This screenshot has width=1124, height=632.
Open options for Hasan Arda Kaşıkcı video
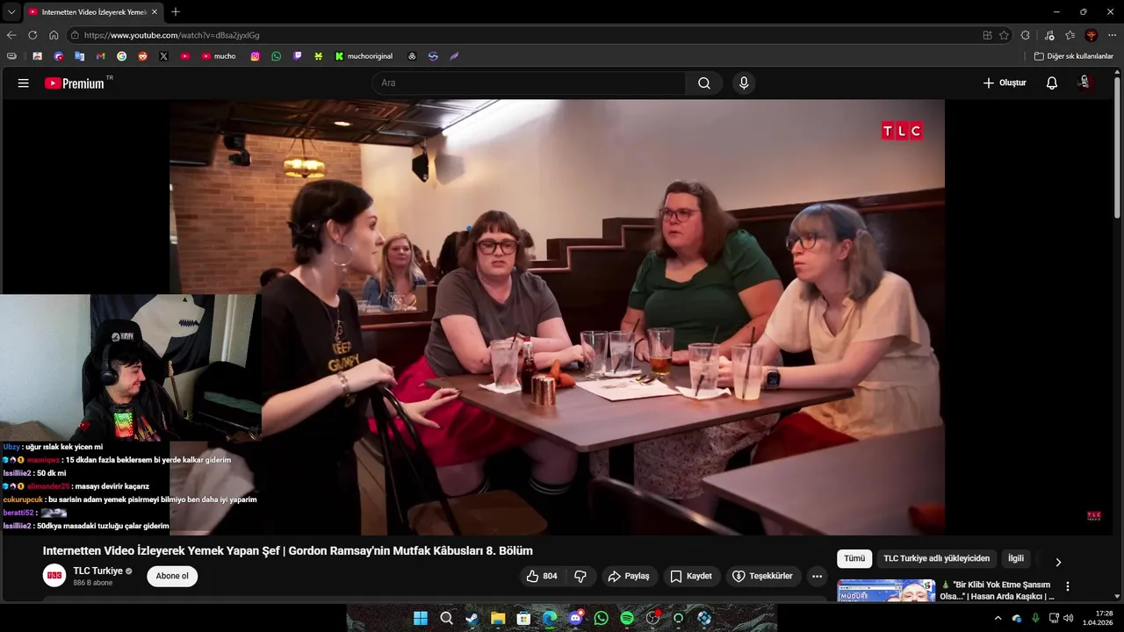[x=1068, y=586]
